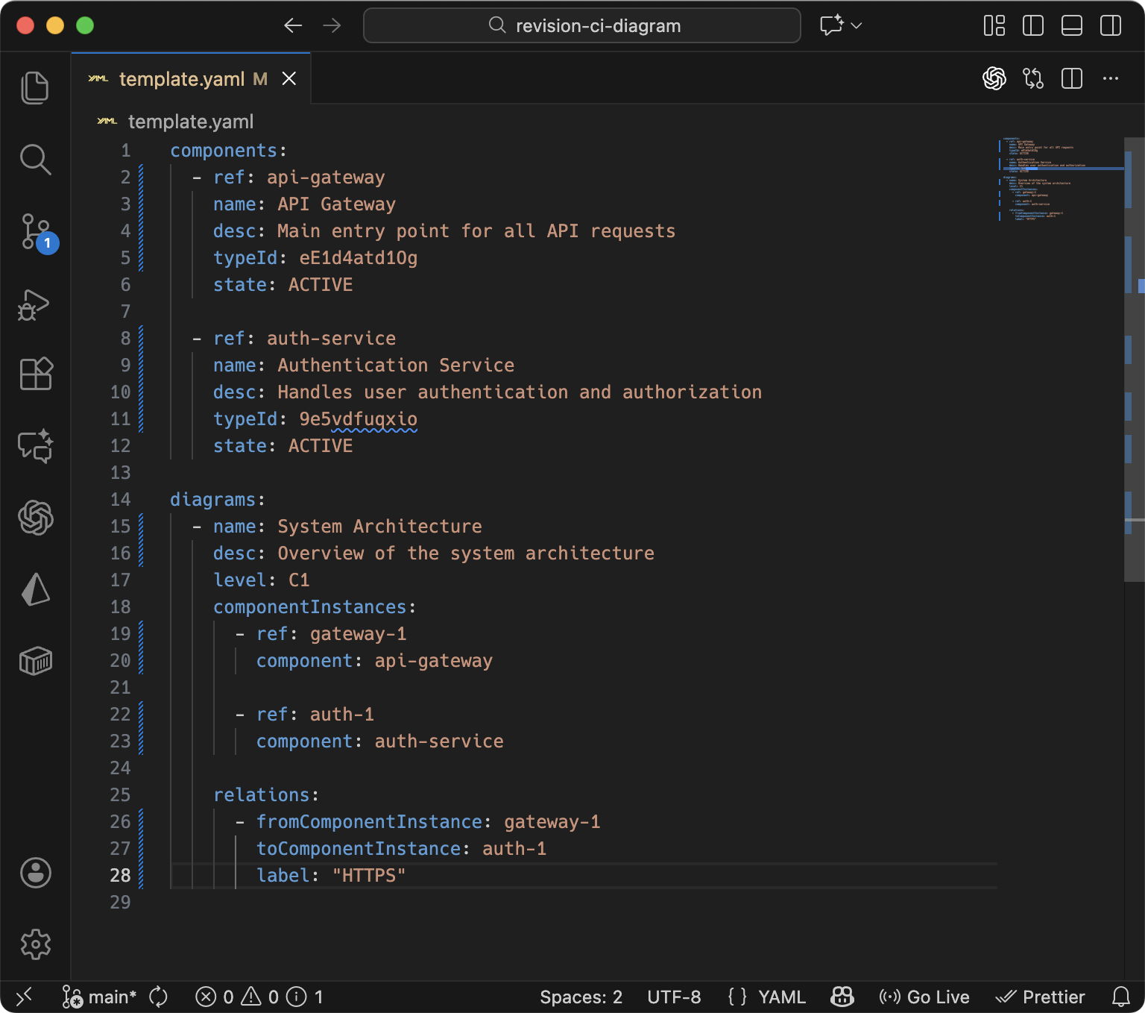Viewport: 1145px width, 1013px height.
Task: Open the Explorer file view
Action: (x=35, y=87)
